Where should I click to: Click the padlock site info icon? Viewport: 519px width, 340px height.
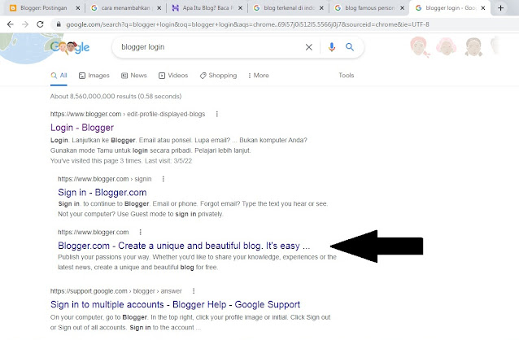[59, 24]
